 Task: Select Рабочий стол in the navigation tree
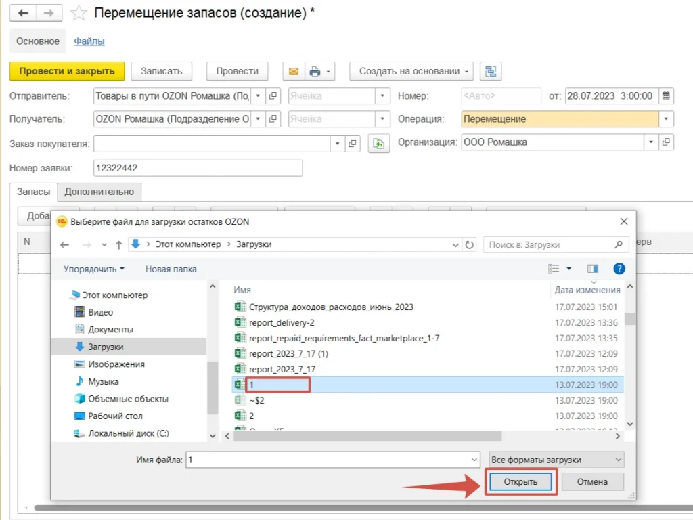tap(115, 416)
